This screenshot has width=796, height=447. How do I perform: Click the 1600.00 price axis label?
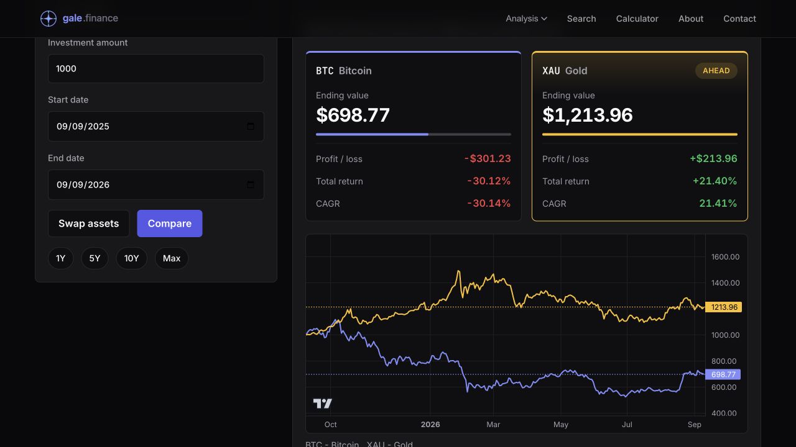(x=724, y=257)
